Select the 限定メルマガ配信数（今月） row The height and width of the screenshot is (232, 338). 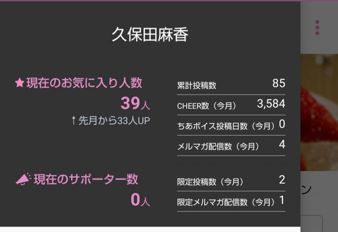(231, 202)
